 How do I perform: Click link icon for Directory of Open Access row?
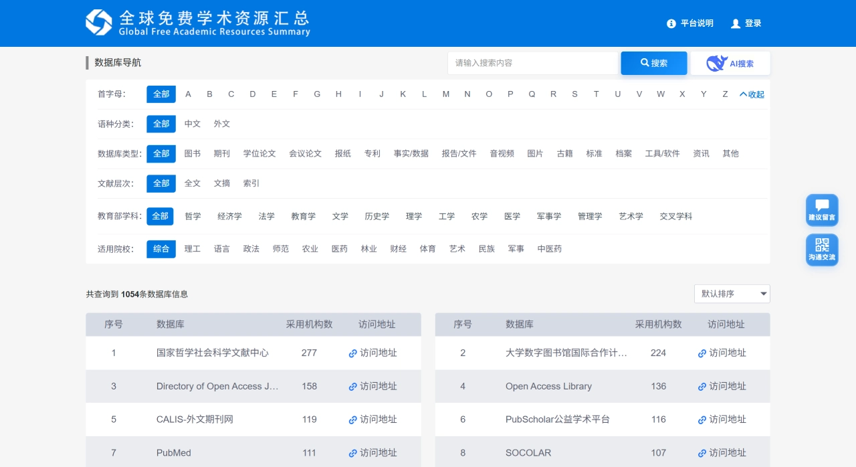point(353,387)
